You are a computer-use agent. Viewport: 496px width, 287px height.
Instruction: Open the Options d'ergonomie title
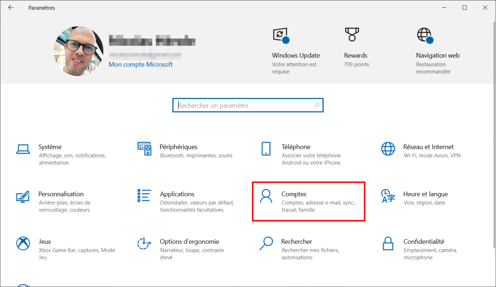(x=189, y=242)
